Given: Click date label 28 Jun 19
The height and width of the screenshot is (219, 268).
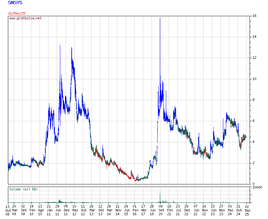Looking at the screenshot, I should (x=152, y=210).
